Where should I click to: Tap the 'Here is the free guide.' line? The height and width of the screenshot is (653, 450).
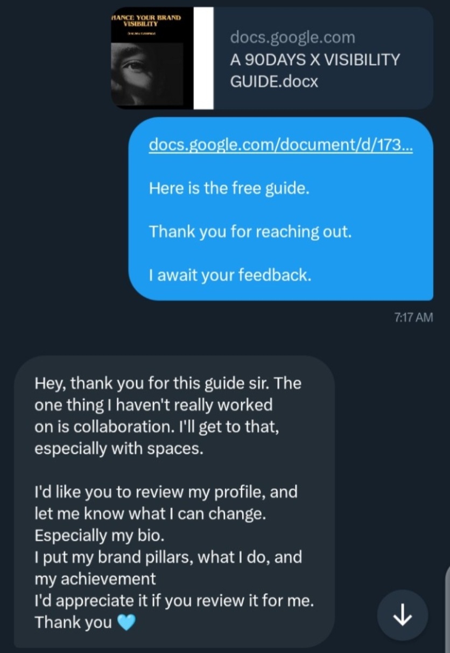click(229, 189)
